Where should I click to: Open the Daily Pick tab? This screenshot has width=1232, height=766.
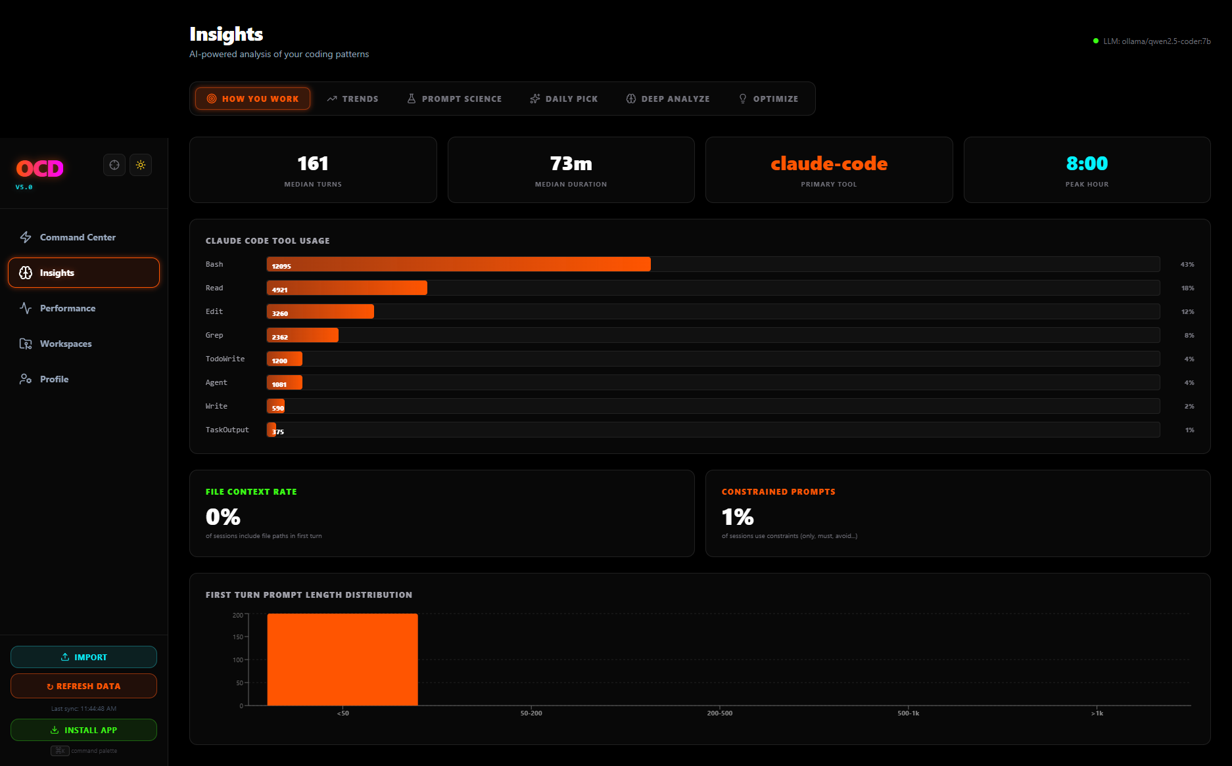pos(564,99)
